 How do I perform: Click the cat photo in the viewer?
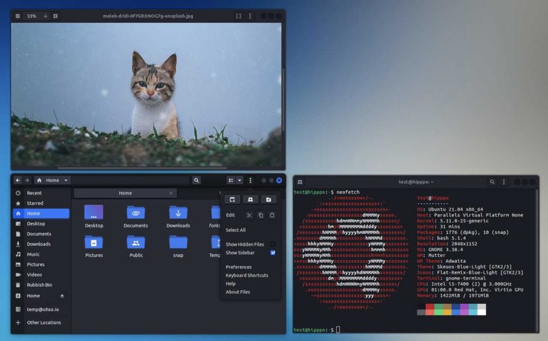[x=146, y=96]
